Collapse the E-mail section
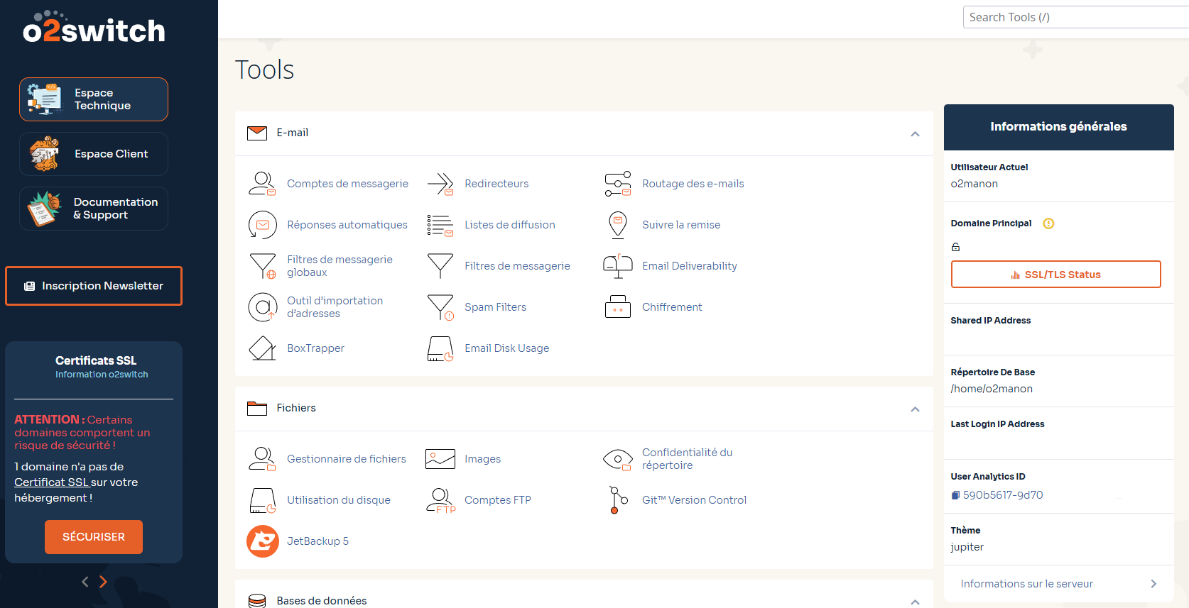This screenshot has width=1189, height=608. point(915,134)
